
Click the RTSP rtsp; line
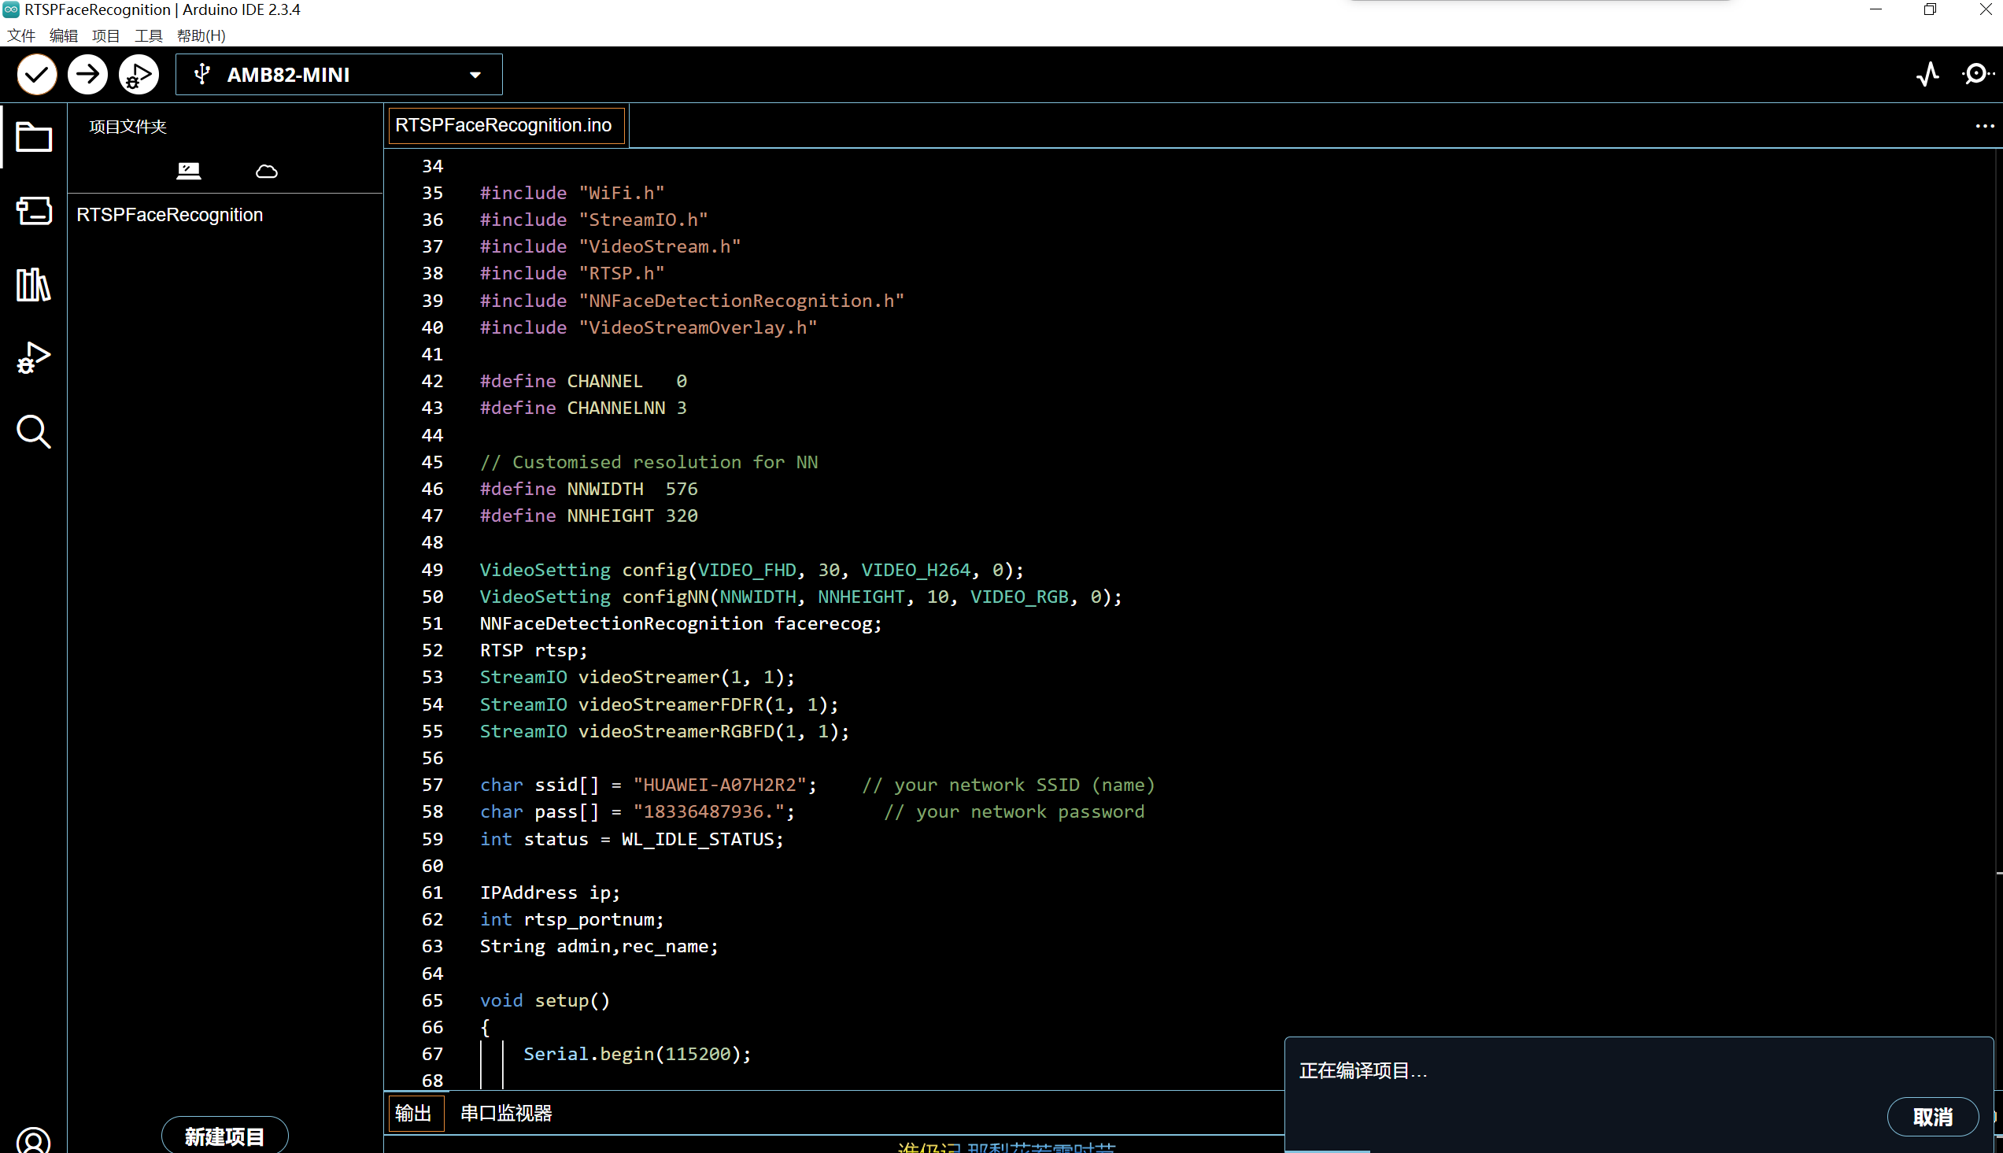[x=534, y=650]
